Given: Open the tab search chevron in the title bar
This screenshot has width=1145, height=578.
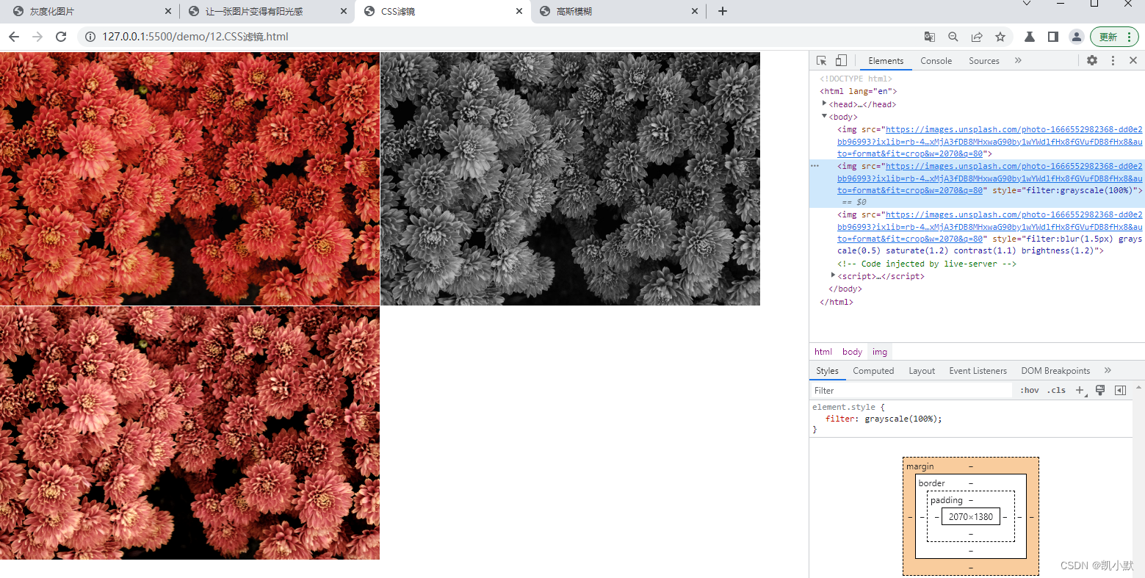Looking at the screenshot, I should click(1027, 4).
